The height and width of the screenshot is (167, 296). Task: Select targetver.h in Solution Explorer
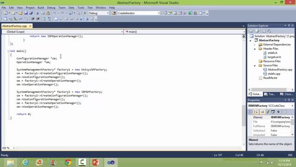tap(274, 57)
